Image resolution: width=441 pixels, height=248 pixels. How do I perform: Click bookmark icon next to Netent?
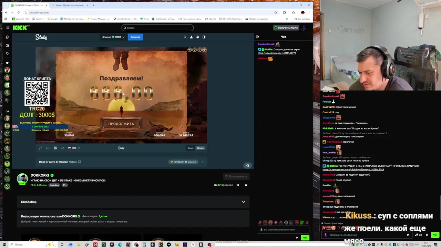(x=80, y=162)
